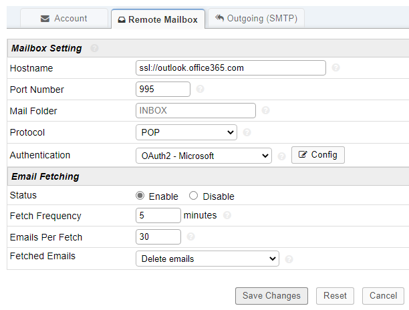Click the Cancel button
The image size is (409, 310).
384,295
